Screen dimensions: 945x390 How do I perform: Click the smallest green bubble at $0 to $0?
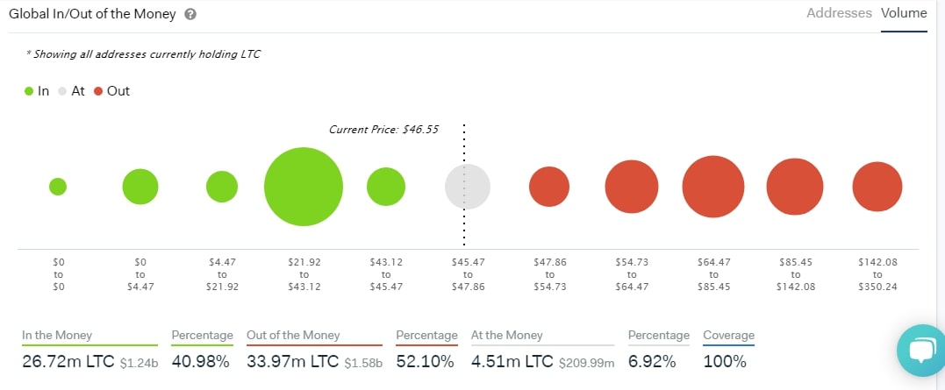pos(58,187)
